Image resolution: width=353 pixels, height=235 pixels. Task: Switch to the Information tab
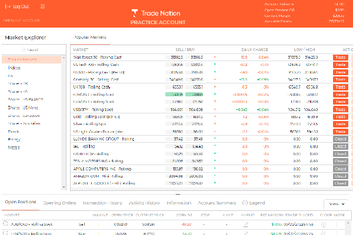[x=179, y=203]
